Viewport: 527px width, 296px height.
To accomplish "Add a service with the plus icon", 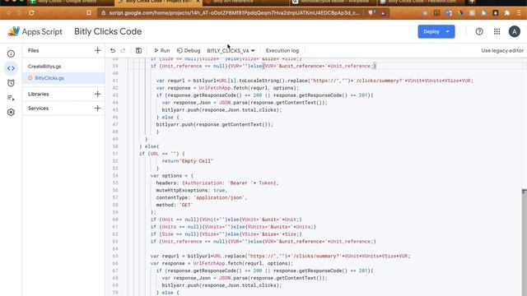I will 97,108.
